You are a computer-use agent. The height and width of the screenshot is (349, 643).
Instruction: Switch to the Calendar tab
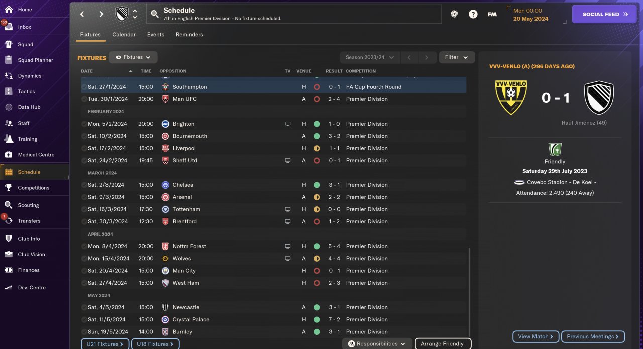[124, 35]
